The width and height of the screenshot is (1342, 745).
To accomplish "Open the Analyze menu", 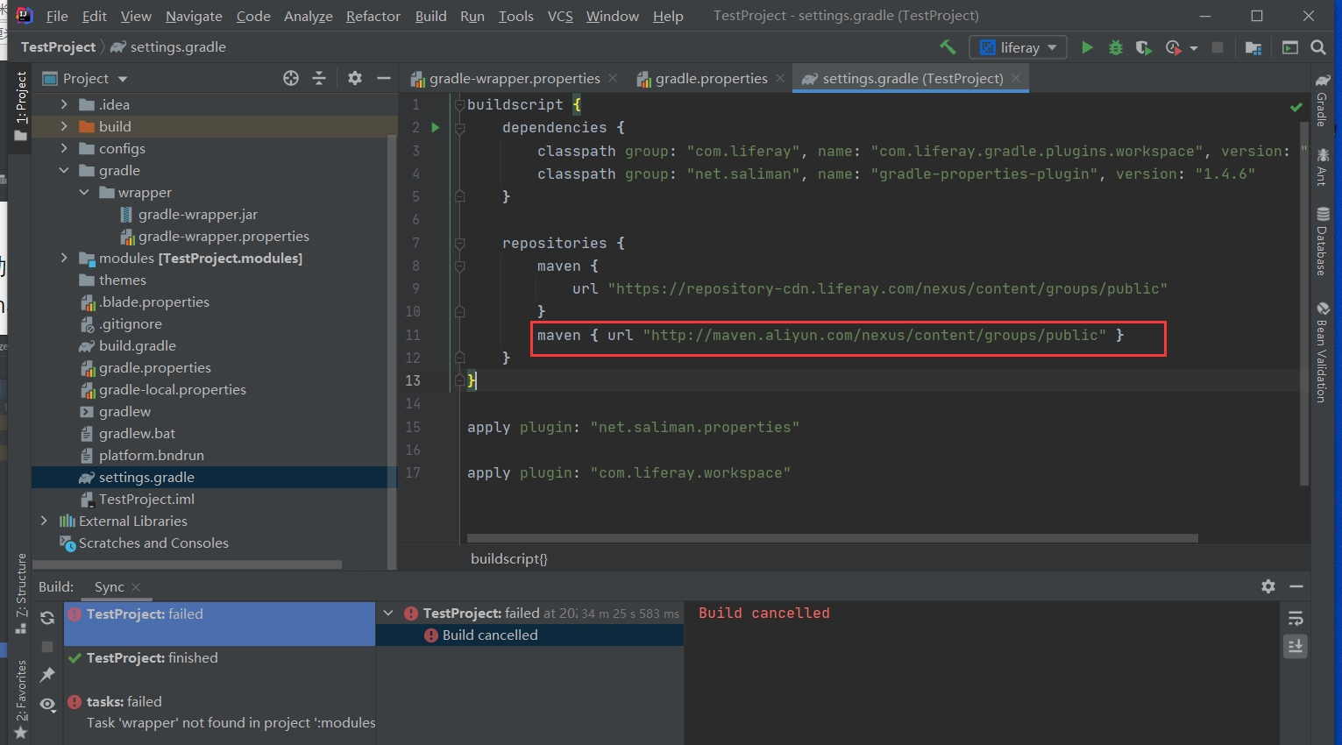I will [x=309, y=16].
